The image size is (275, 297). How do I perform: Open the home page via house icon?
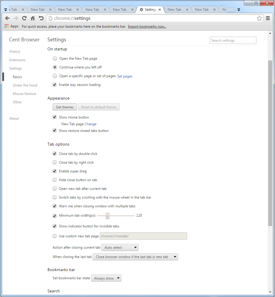coord(33,18)
